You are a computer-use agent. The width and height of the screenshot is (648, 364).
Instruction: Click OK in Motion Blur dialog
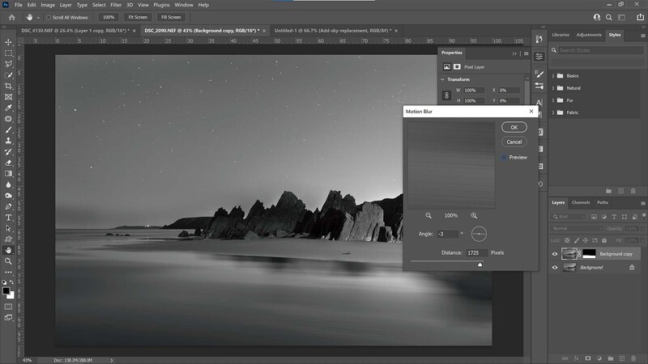(514, 127)
